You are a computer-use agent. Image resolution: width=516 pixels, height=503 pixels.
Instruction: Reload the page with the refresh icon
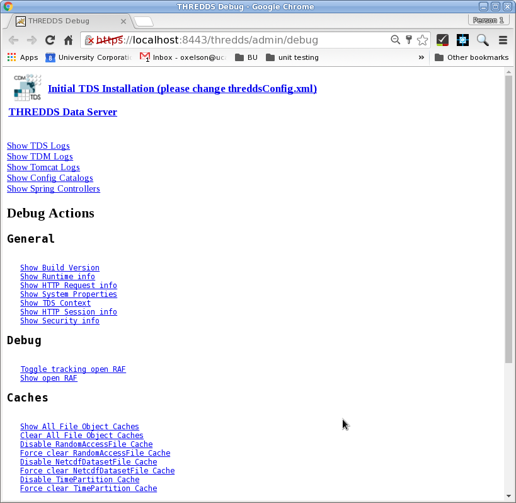[50, 39]
